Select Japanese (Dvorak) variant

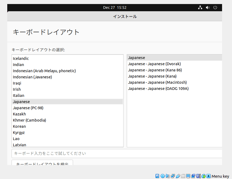tap(175, 64)
